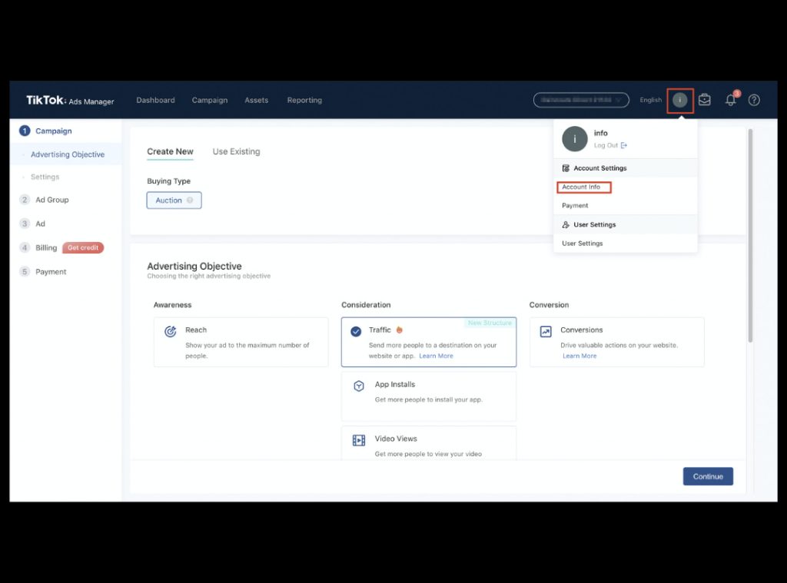Image resolution: width=787 pixels, height=583 pixels.
Task: Click the Account Settings gear icon
Action: click(x=566, y=168)
